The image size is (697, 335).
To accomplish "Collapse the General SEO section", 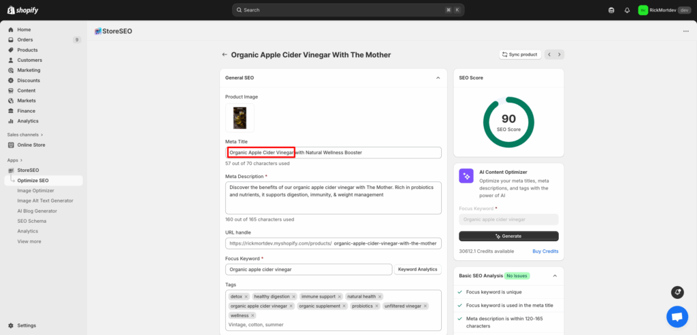I will click(x=438, y=78).
